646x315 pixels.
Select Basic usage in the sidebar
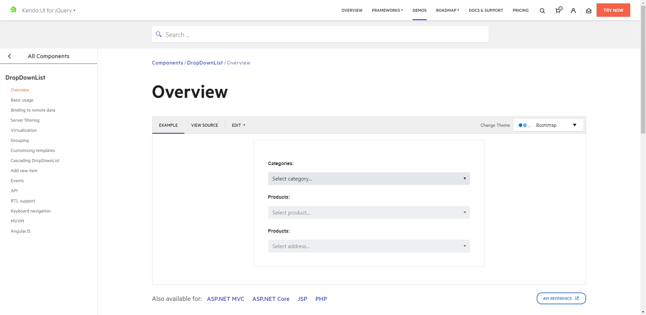pyautogui.click(x=22, y=100)
